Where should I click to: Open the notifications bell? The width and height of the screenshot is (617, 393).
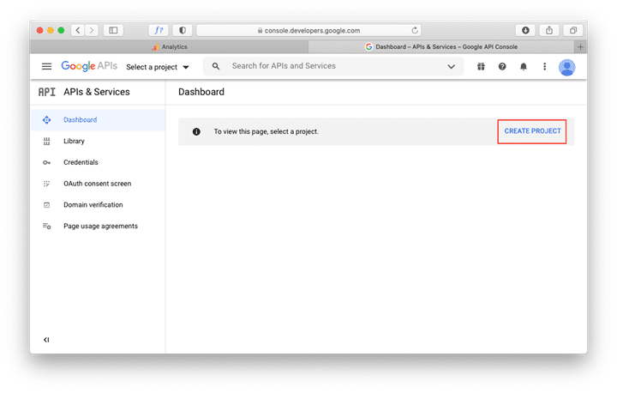pyautogui.click(x=524, y=66)
